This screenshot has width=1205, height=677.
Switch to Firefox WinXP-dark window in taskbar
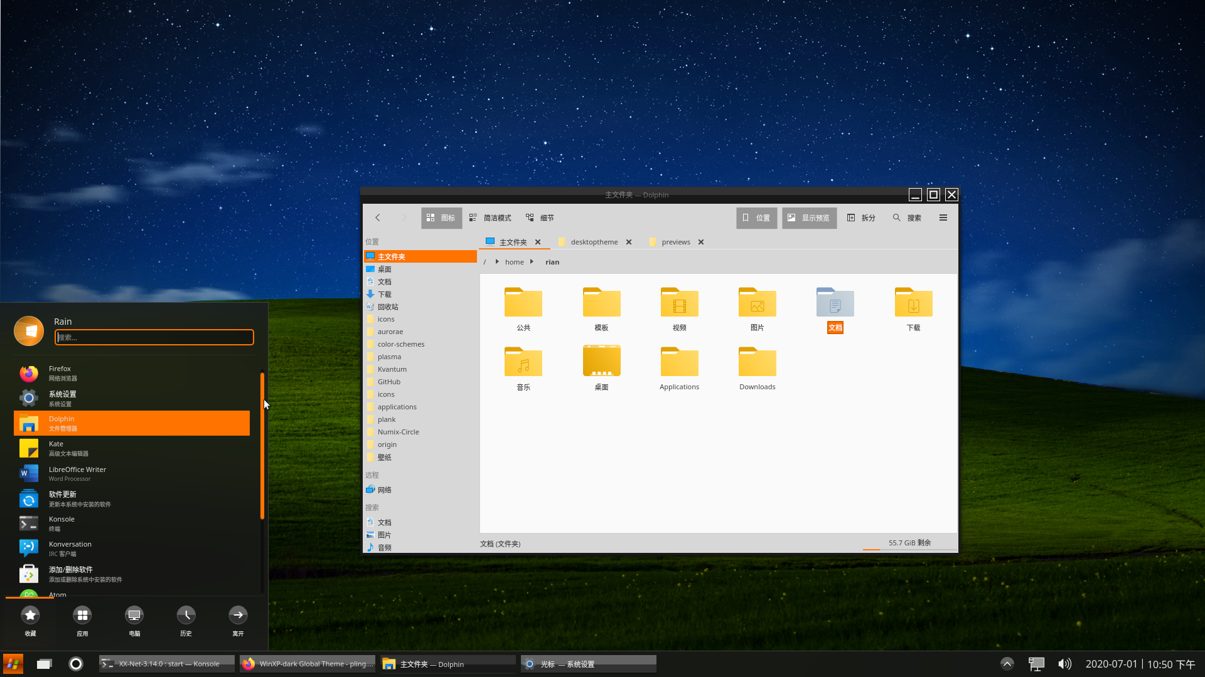click(308, 664)
